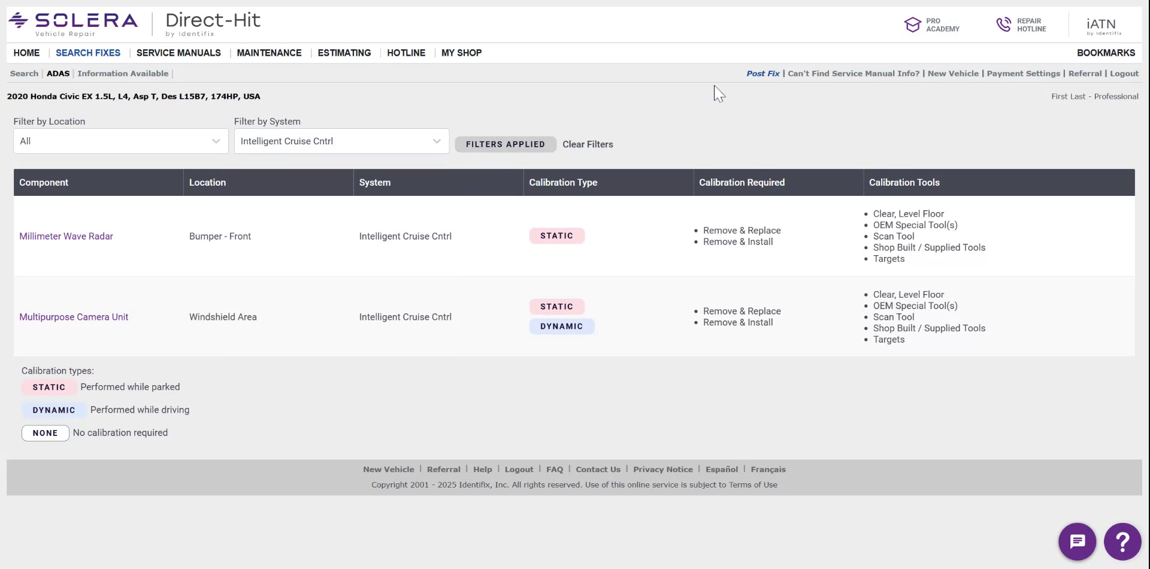This screenshot has height=569, width=1150.
Task: Open Pro Academy via the graduation cap icon
Action: tap(913, 24)
